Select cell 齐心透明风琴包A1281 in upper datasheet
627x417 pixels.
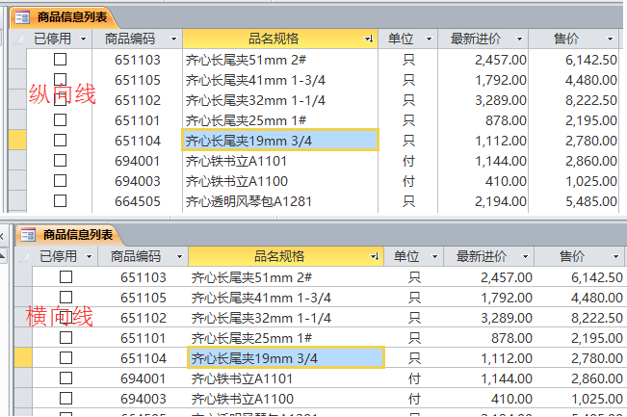pos(280,201)
